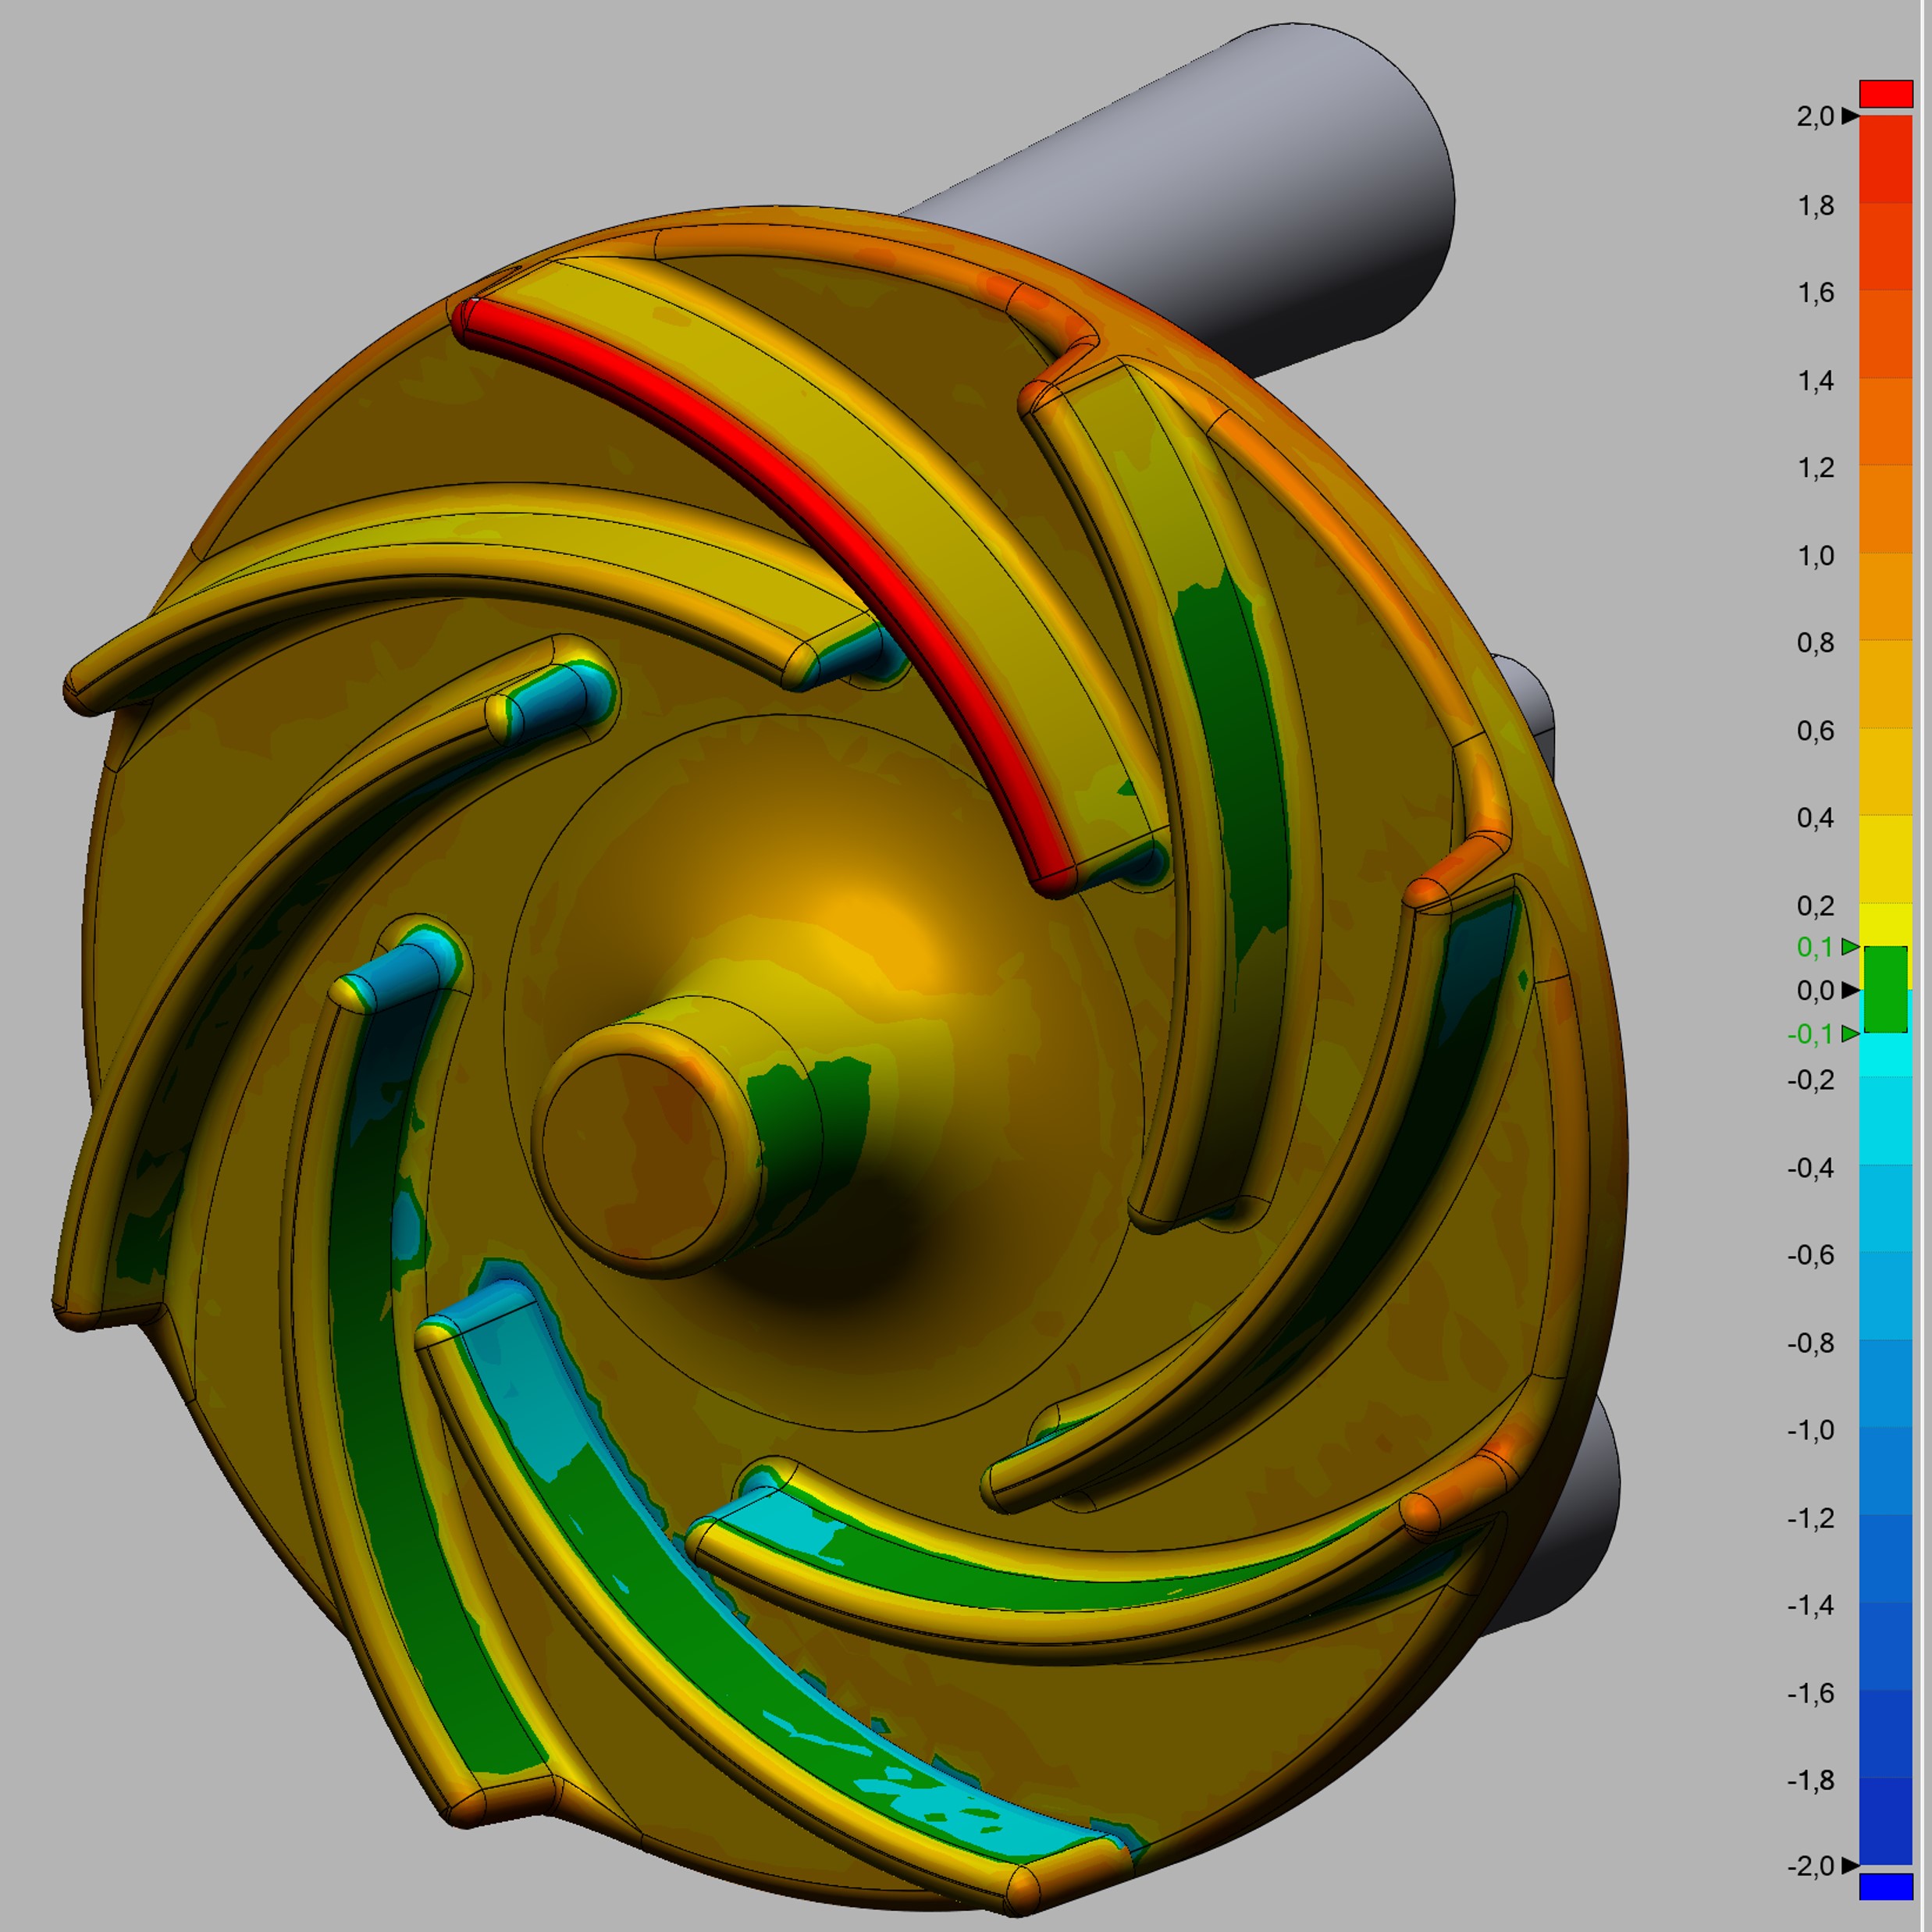Screen dimensions: 1932x1932
Task: Click the -1,0 legend value label
Action: [1810, 1430]
